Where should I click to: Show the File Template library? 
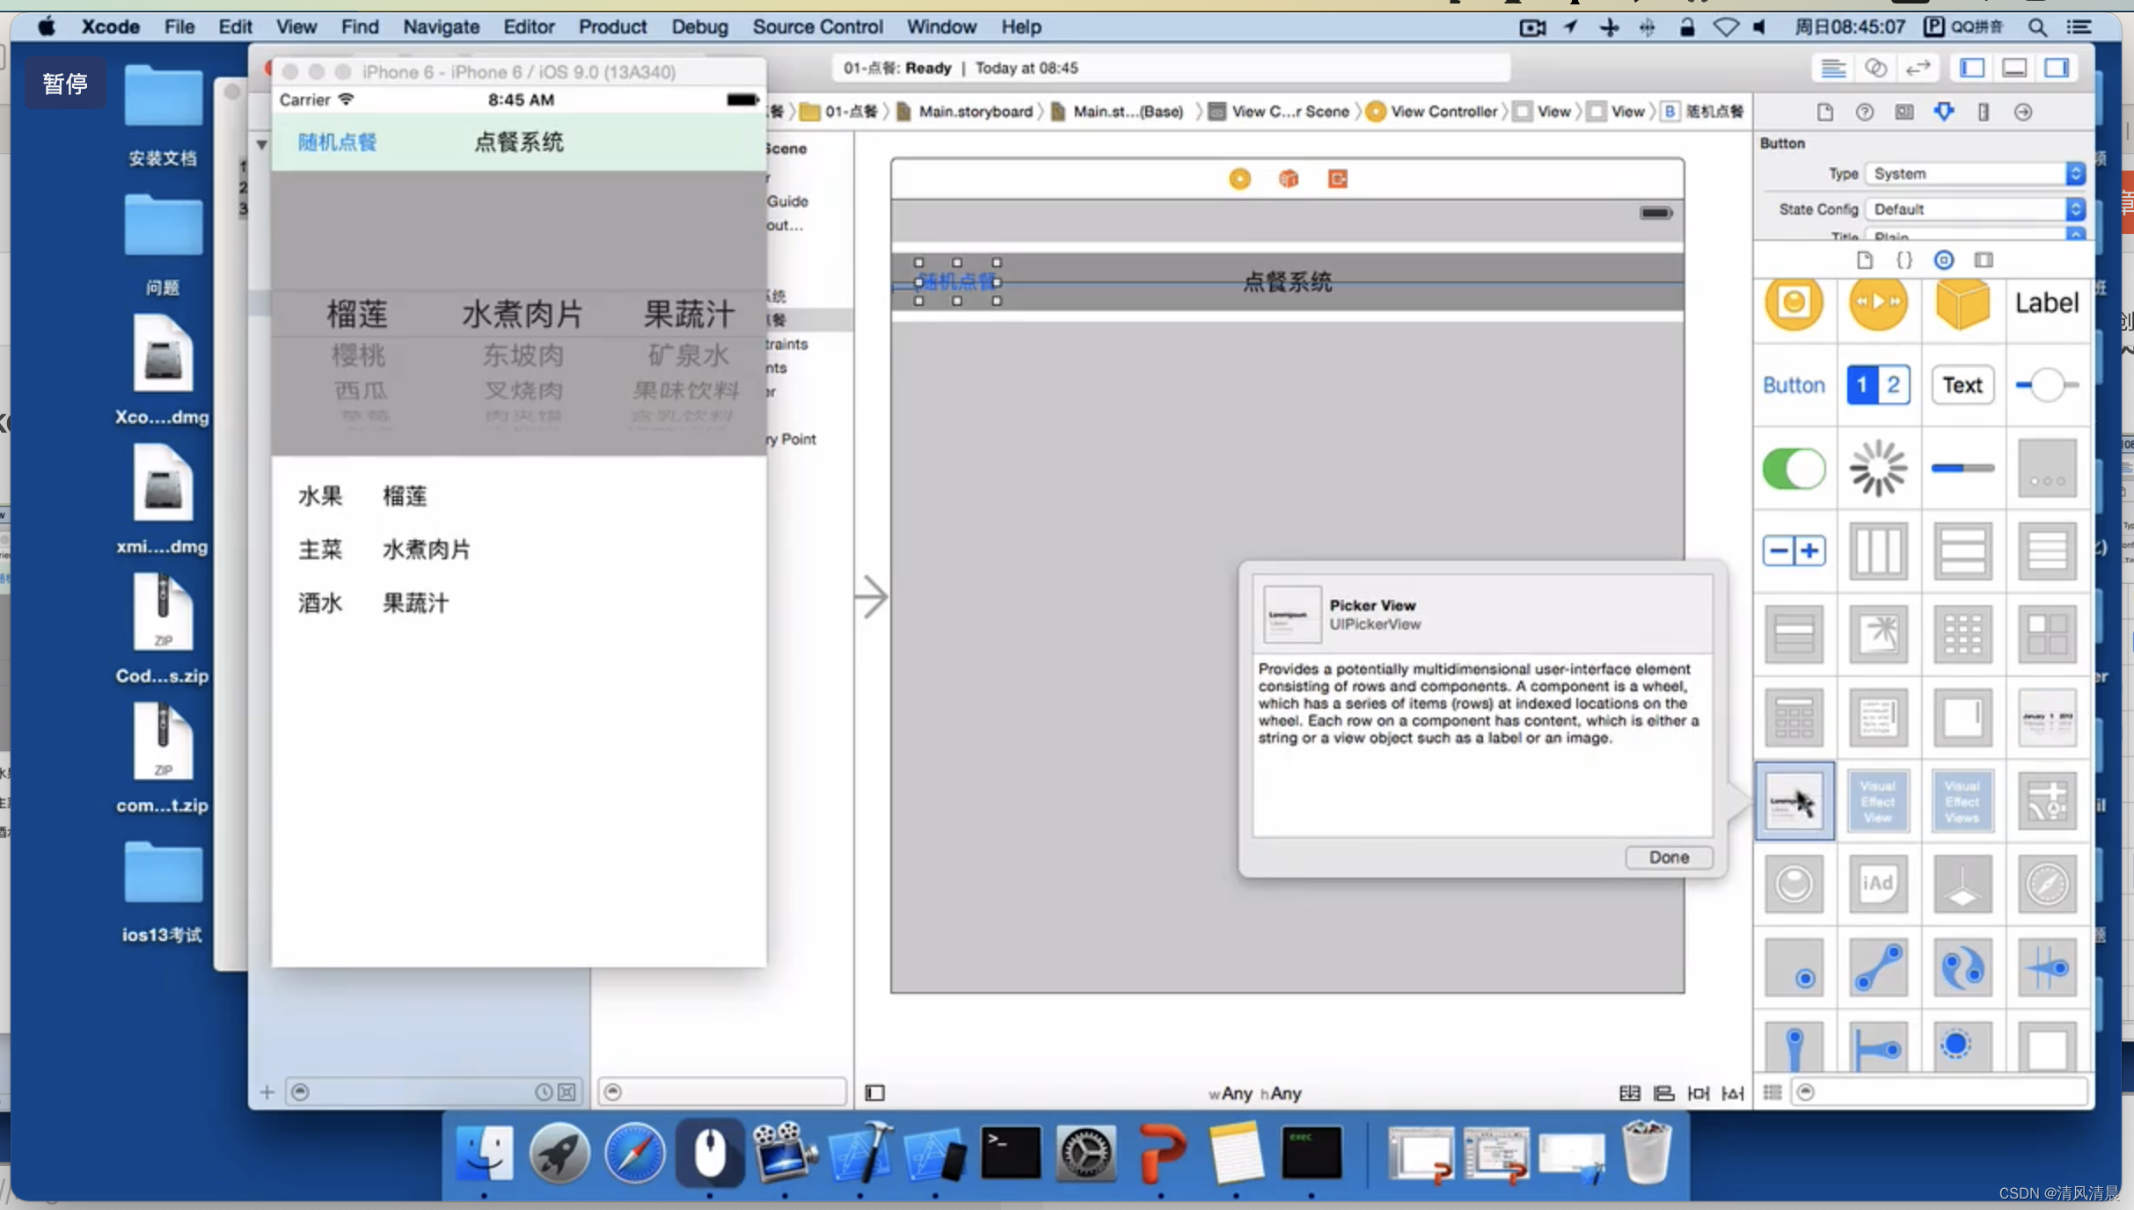(1865, 260)
